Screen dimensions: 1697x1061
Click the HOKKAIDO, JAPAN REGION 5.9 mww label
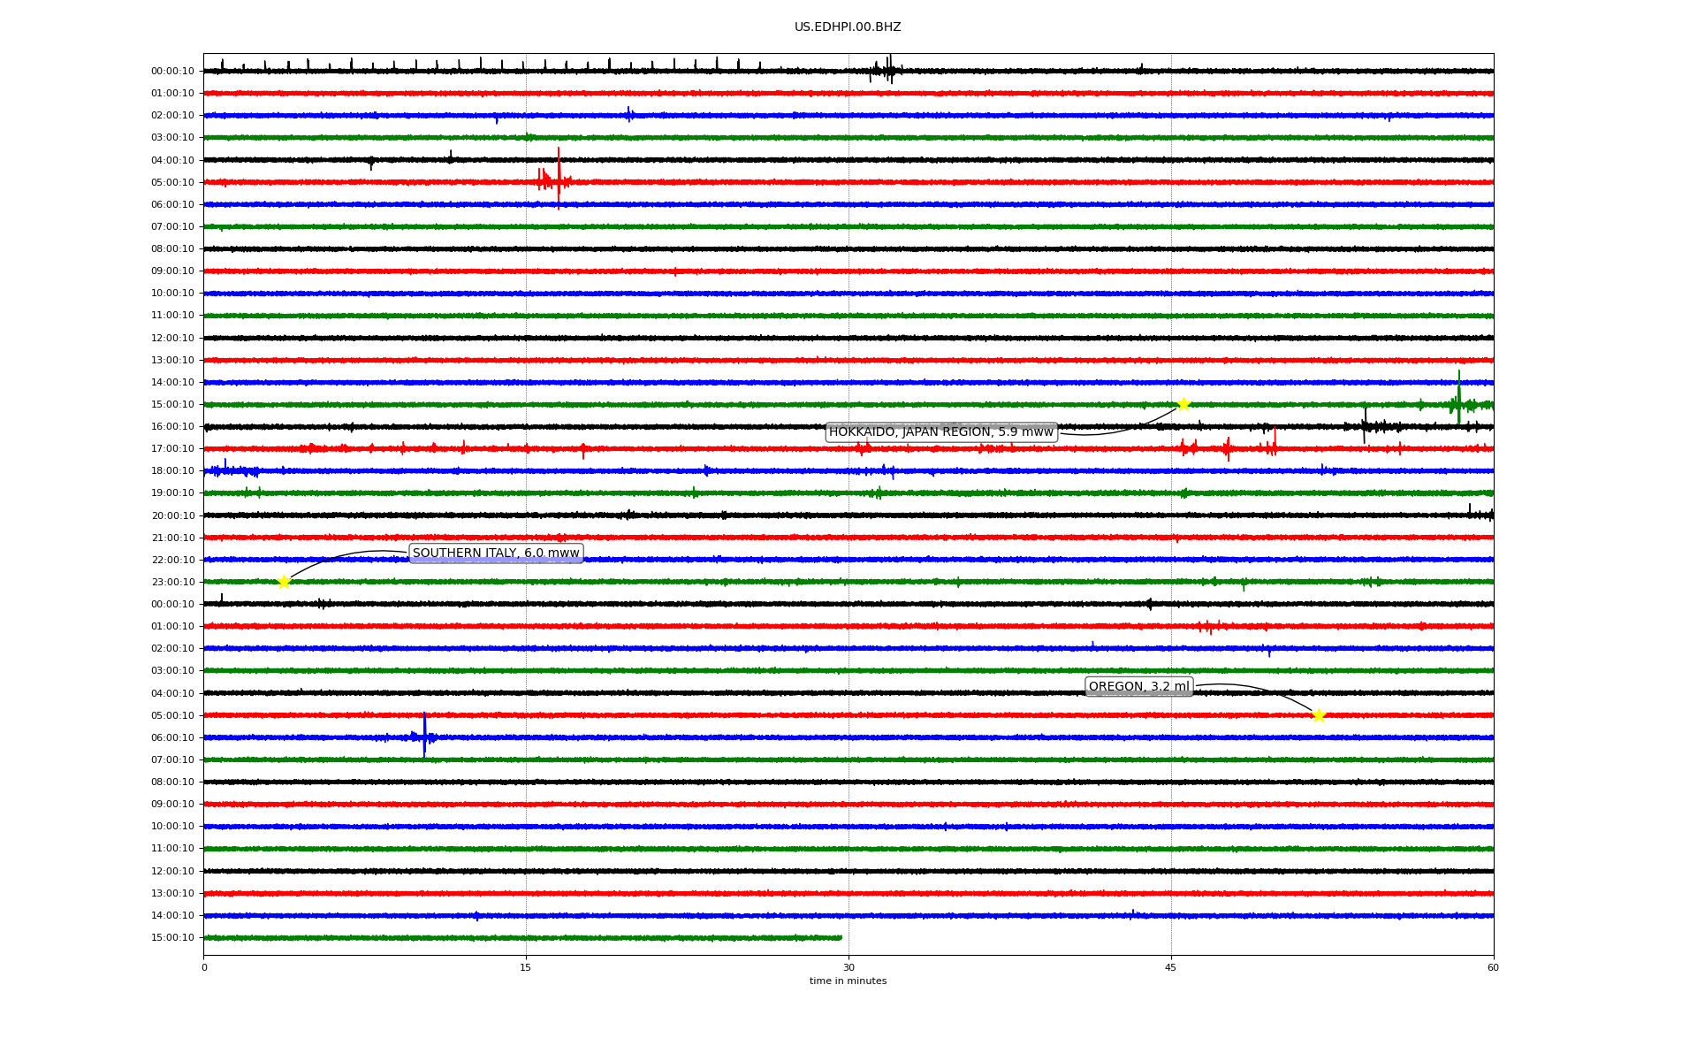pyautogui.click(x=940, y=431)
